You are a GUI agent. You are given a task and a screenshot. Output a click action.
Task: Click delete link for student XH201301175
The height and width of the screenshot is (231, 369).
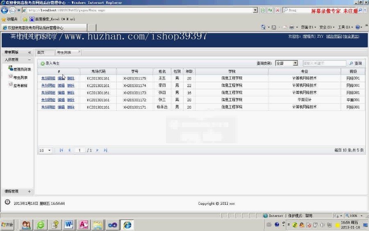tap(71, 78)
